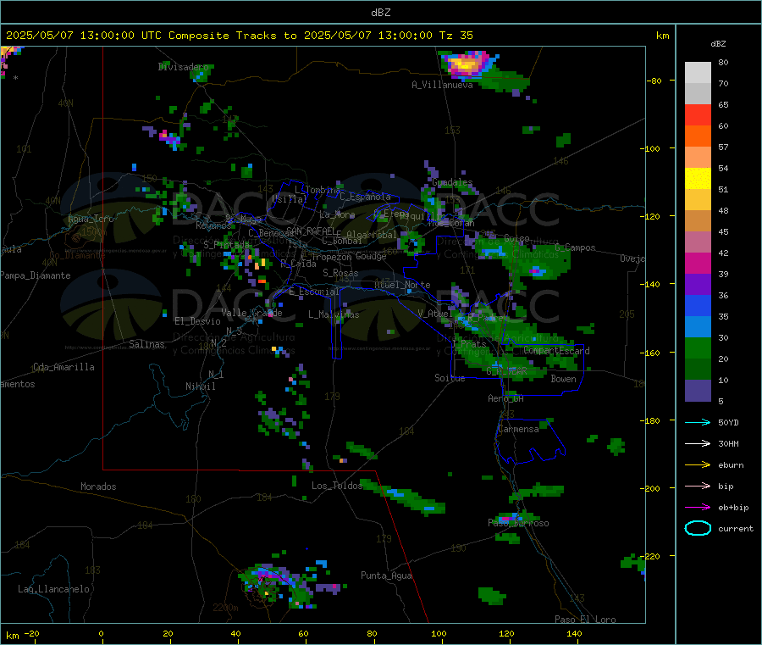Click the -140 km tick on right axis
The image size is (762, 645).
coord(652,284)
